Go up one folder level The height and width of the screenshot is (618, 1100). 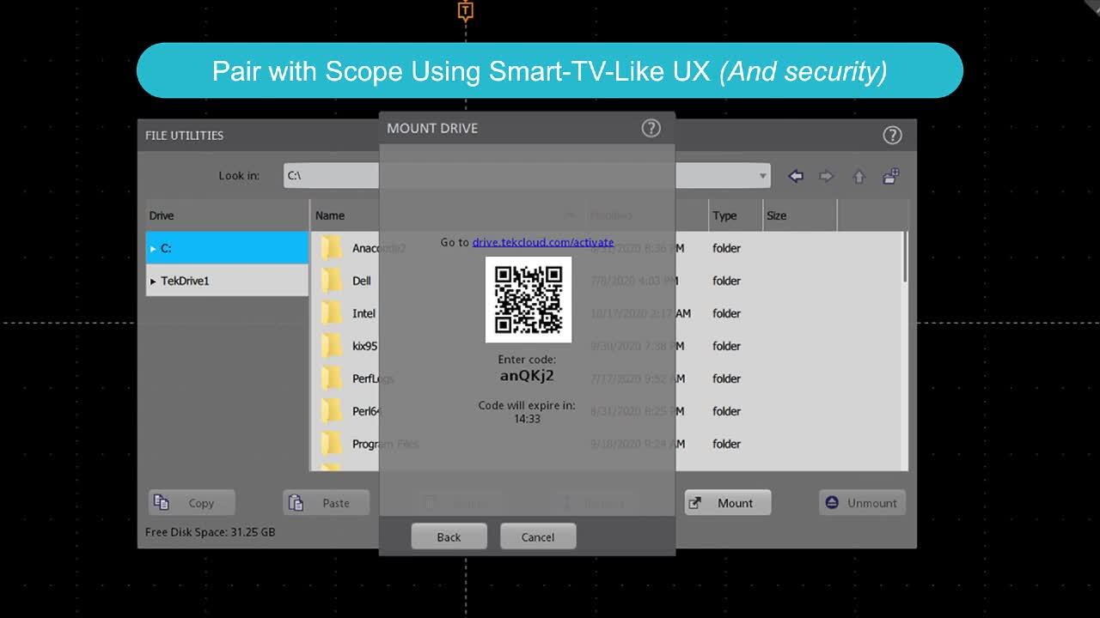pyautogui.click(x=859, y=175)
